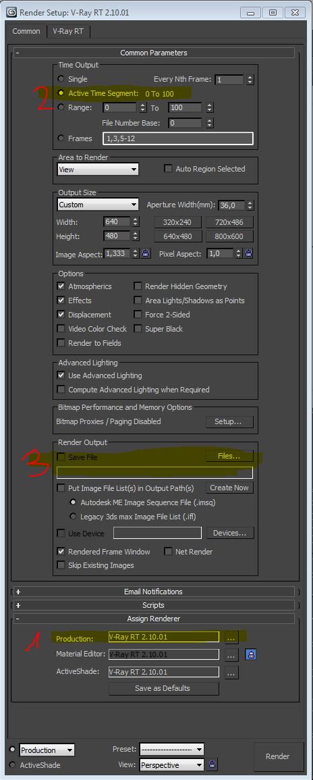Open the Output Size Custom dropdown
This screenshot has height=780, width=313.
click(98, 205)
